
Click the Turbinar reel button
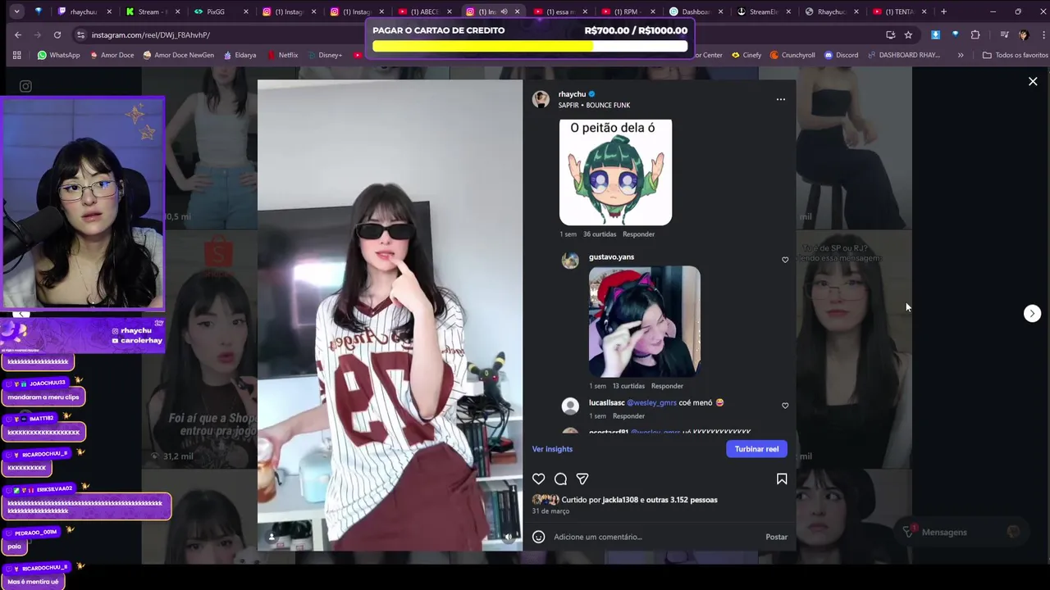[756, 449]
